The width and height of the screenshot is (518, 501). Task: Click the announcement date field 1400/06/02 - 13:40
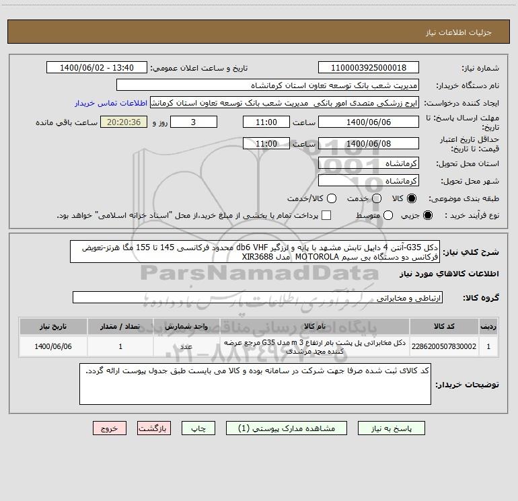[97, 68]
